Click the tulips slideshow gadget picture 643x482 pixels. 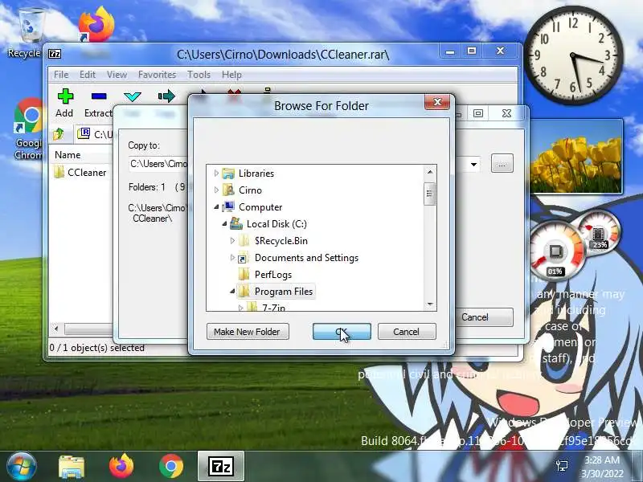(x=575, y=157)
